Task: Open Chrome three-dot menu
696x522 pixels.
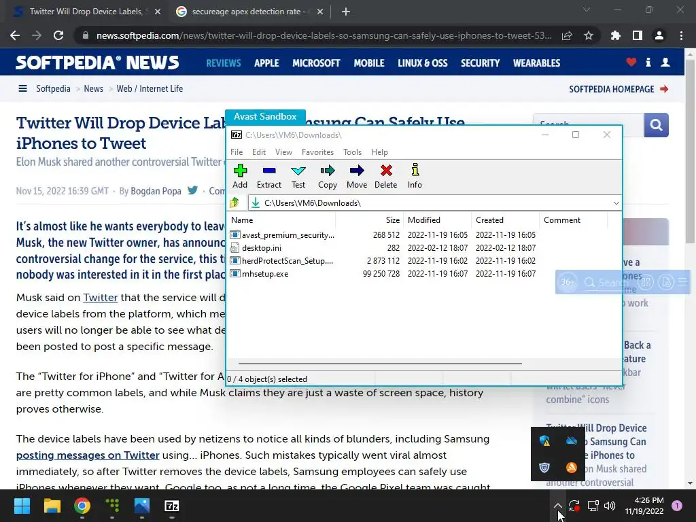Action: click(681, 35)
